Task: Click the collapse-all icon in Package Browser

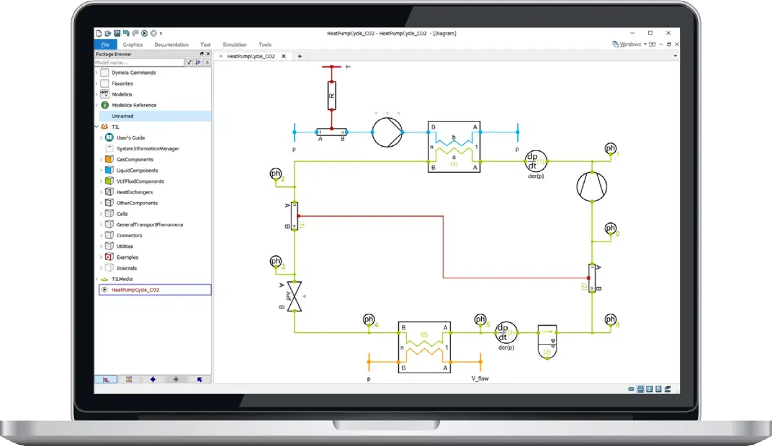Action: pyautogui.click(x=207, y=62)
